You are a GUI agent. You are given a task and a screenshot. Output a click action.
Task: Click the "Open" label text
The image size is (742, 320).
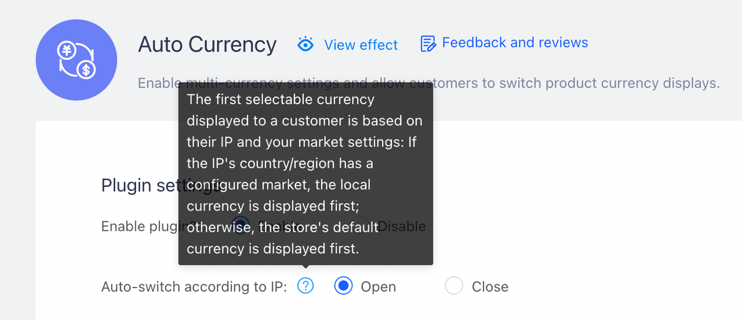coord(378,286)
